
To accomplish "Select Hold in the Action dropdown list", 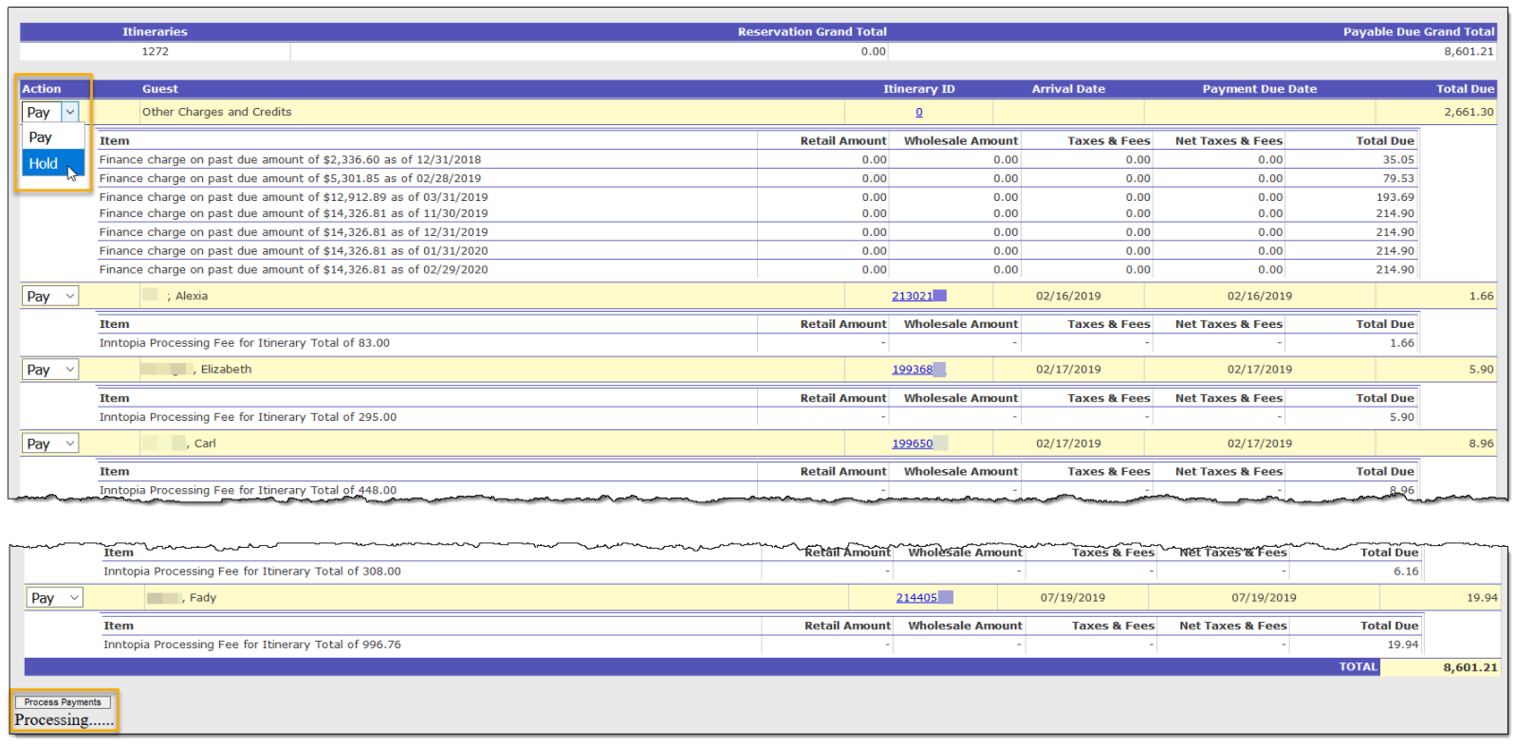I will tap(44, 164).
